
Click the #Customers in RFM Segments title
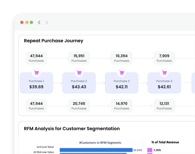(x=100, y=143)
